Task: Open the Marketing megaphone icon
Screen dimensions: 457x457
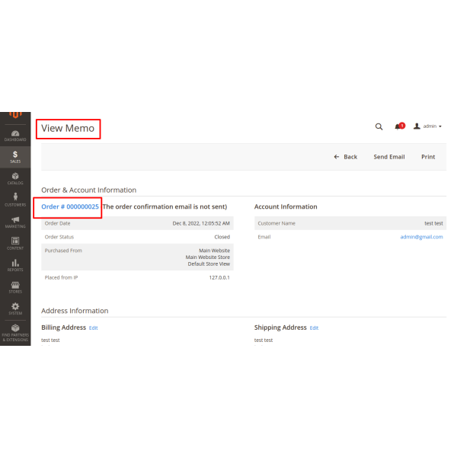Action: (x=15, y=222)
